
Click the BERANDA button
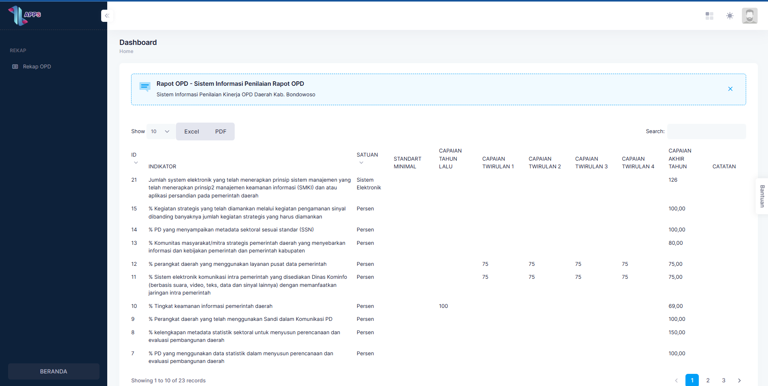point(53,371)
